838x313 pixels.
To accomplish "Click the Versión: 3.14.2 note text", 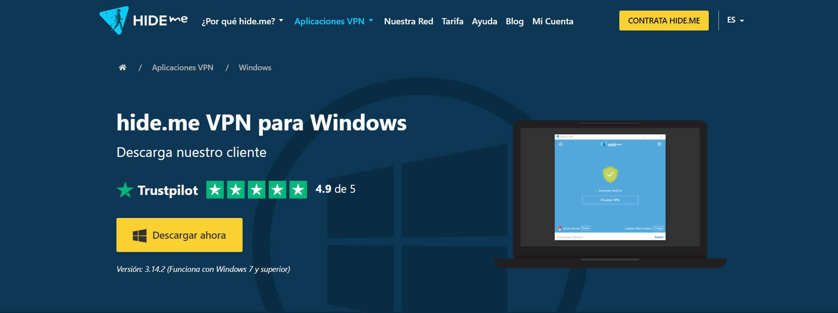I will click(x=203, y=269).
